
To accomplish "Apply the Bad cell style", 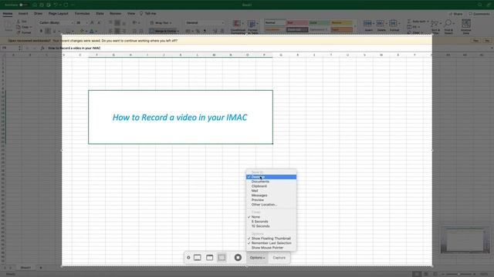I will [297, 23].
